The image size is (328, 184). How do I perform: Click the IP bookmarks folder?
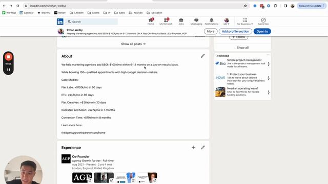click(x=107, y=13)
